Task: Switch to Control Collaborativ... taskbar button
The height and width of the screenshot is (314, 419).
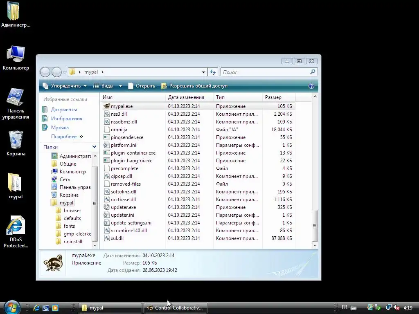Action: [176, 308]
